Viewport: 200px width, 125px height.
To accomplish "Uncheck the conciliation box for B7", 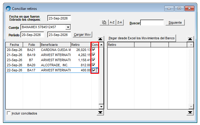I will point(93,60).
